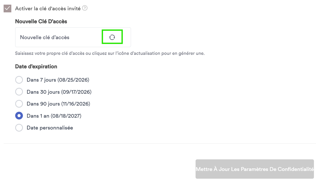
Task: Select the Dans 7 jours radio button
Action: 19,80
